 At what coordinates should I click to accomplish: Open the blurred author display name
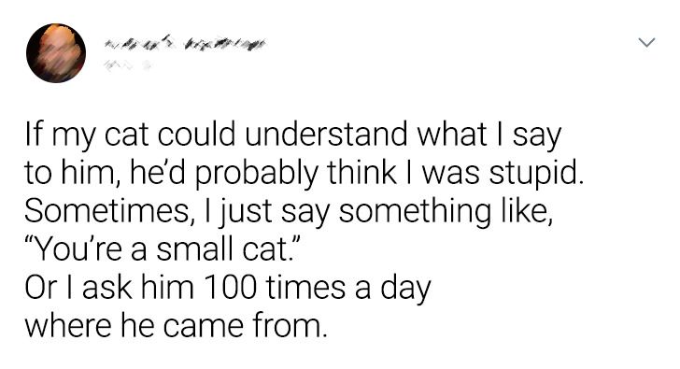coord(184,44)
